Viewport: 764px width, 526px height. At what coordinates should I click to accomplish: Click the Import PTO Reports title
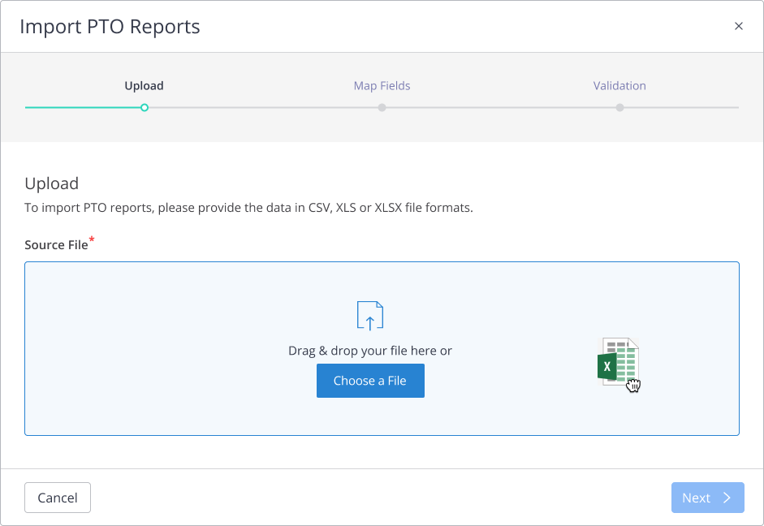pyautogui.click(x=110, y=27)
